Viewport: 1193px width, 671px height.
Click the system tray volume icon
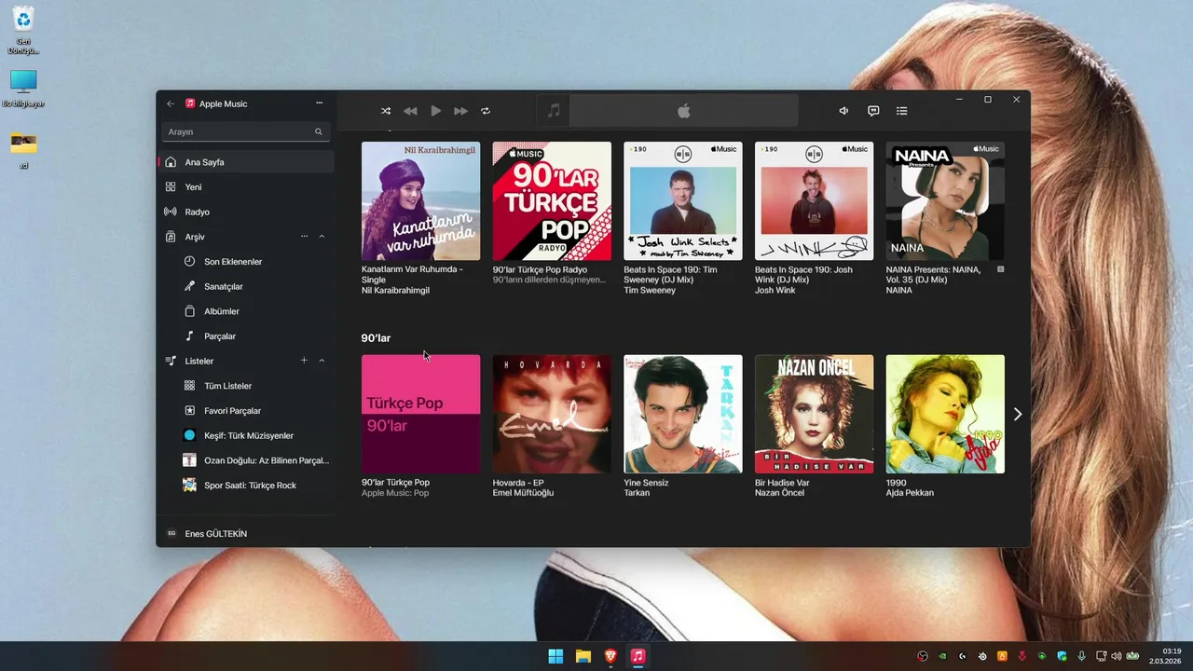point(1117,656)
